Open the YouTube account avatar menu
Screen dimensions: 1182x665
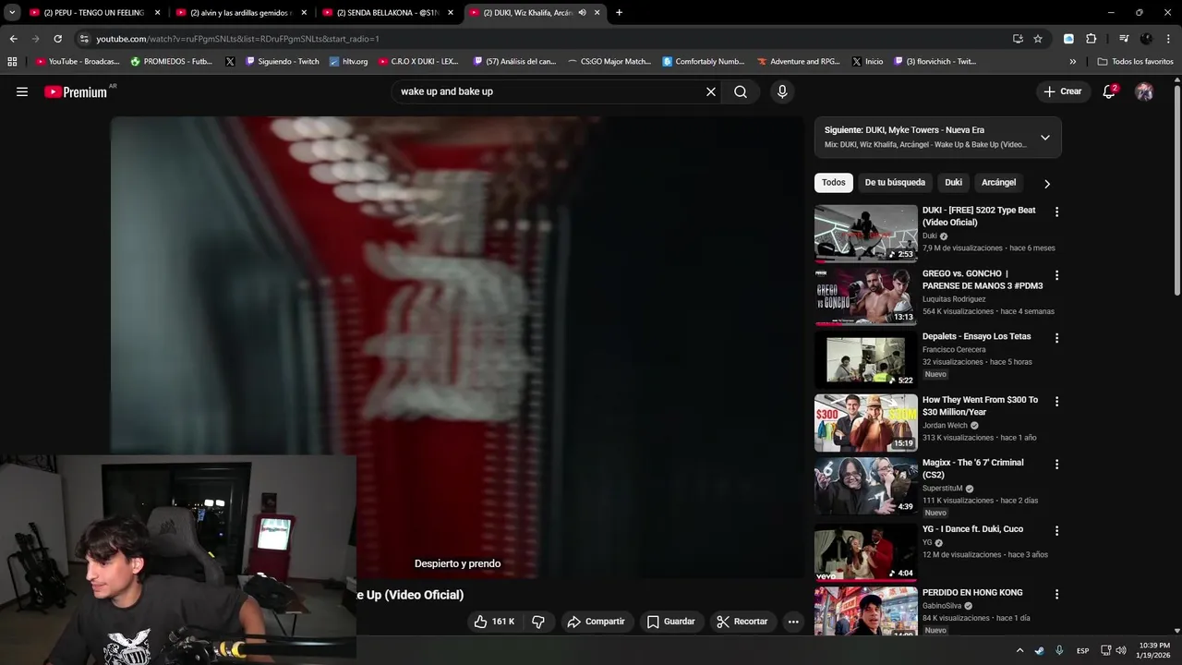pos(1144,91)
